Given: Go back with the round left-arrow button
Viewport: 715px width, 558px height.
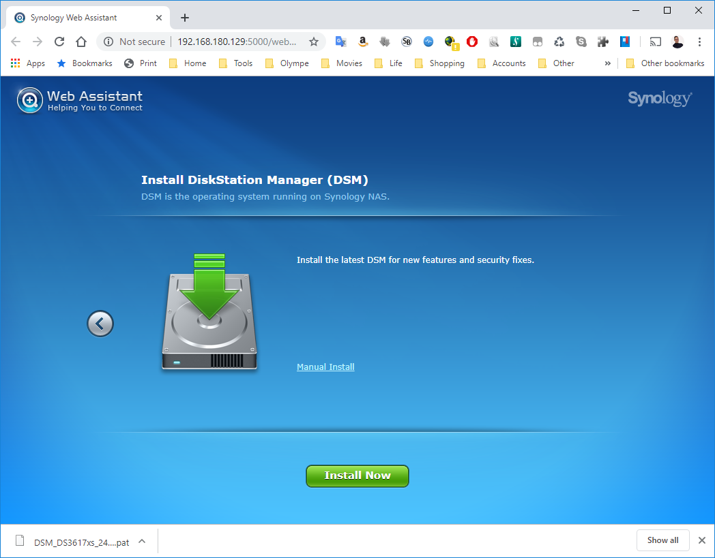Looking at the screenshot, I should 100,324.
